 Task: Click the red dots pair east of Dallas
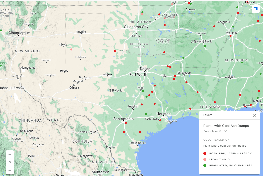click(169, 67)
